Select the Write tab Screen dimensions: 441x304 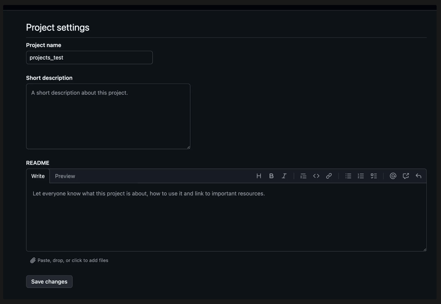pyautogui.click(x=38, y=176)
